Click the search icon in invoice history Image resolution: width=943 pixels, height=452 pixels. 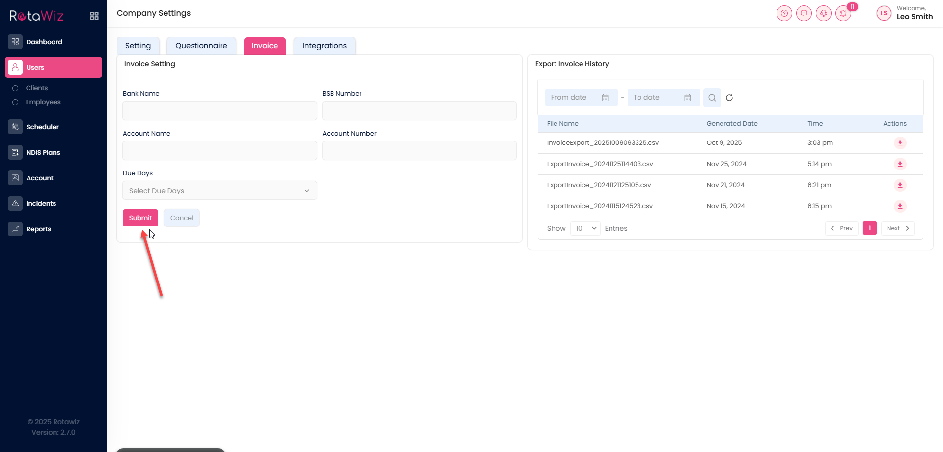click(x=712, y=98)
